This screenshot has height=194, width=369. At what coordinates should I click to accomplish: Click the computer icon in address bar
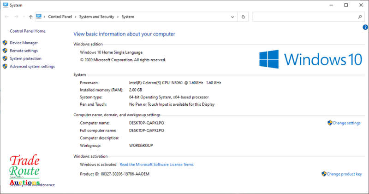click(x=39, y=17)
